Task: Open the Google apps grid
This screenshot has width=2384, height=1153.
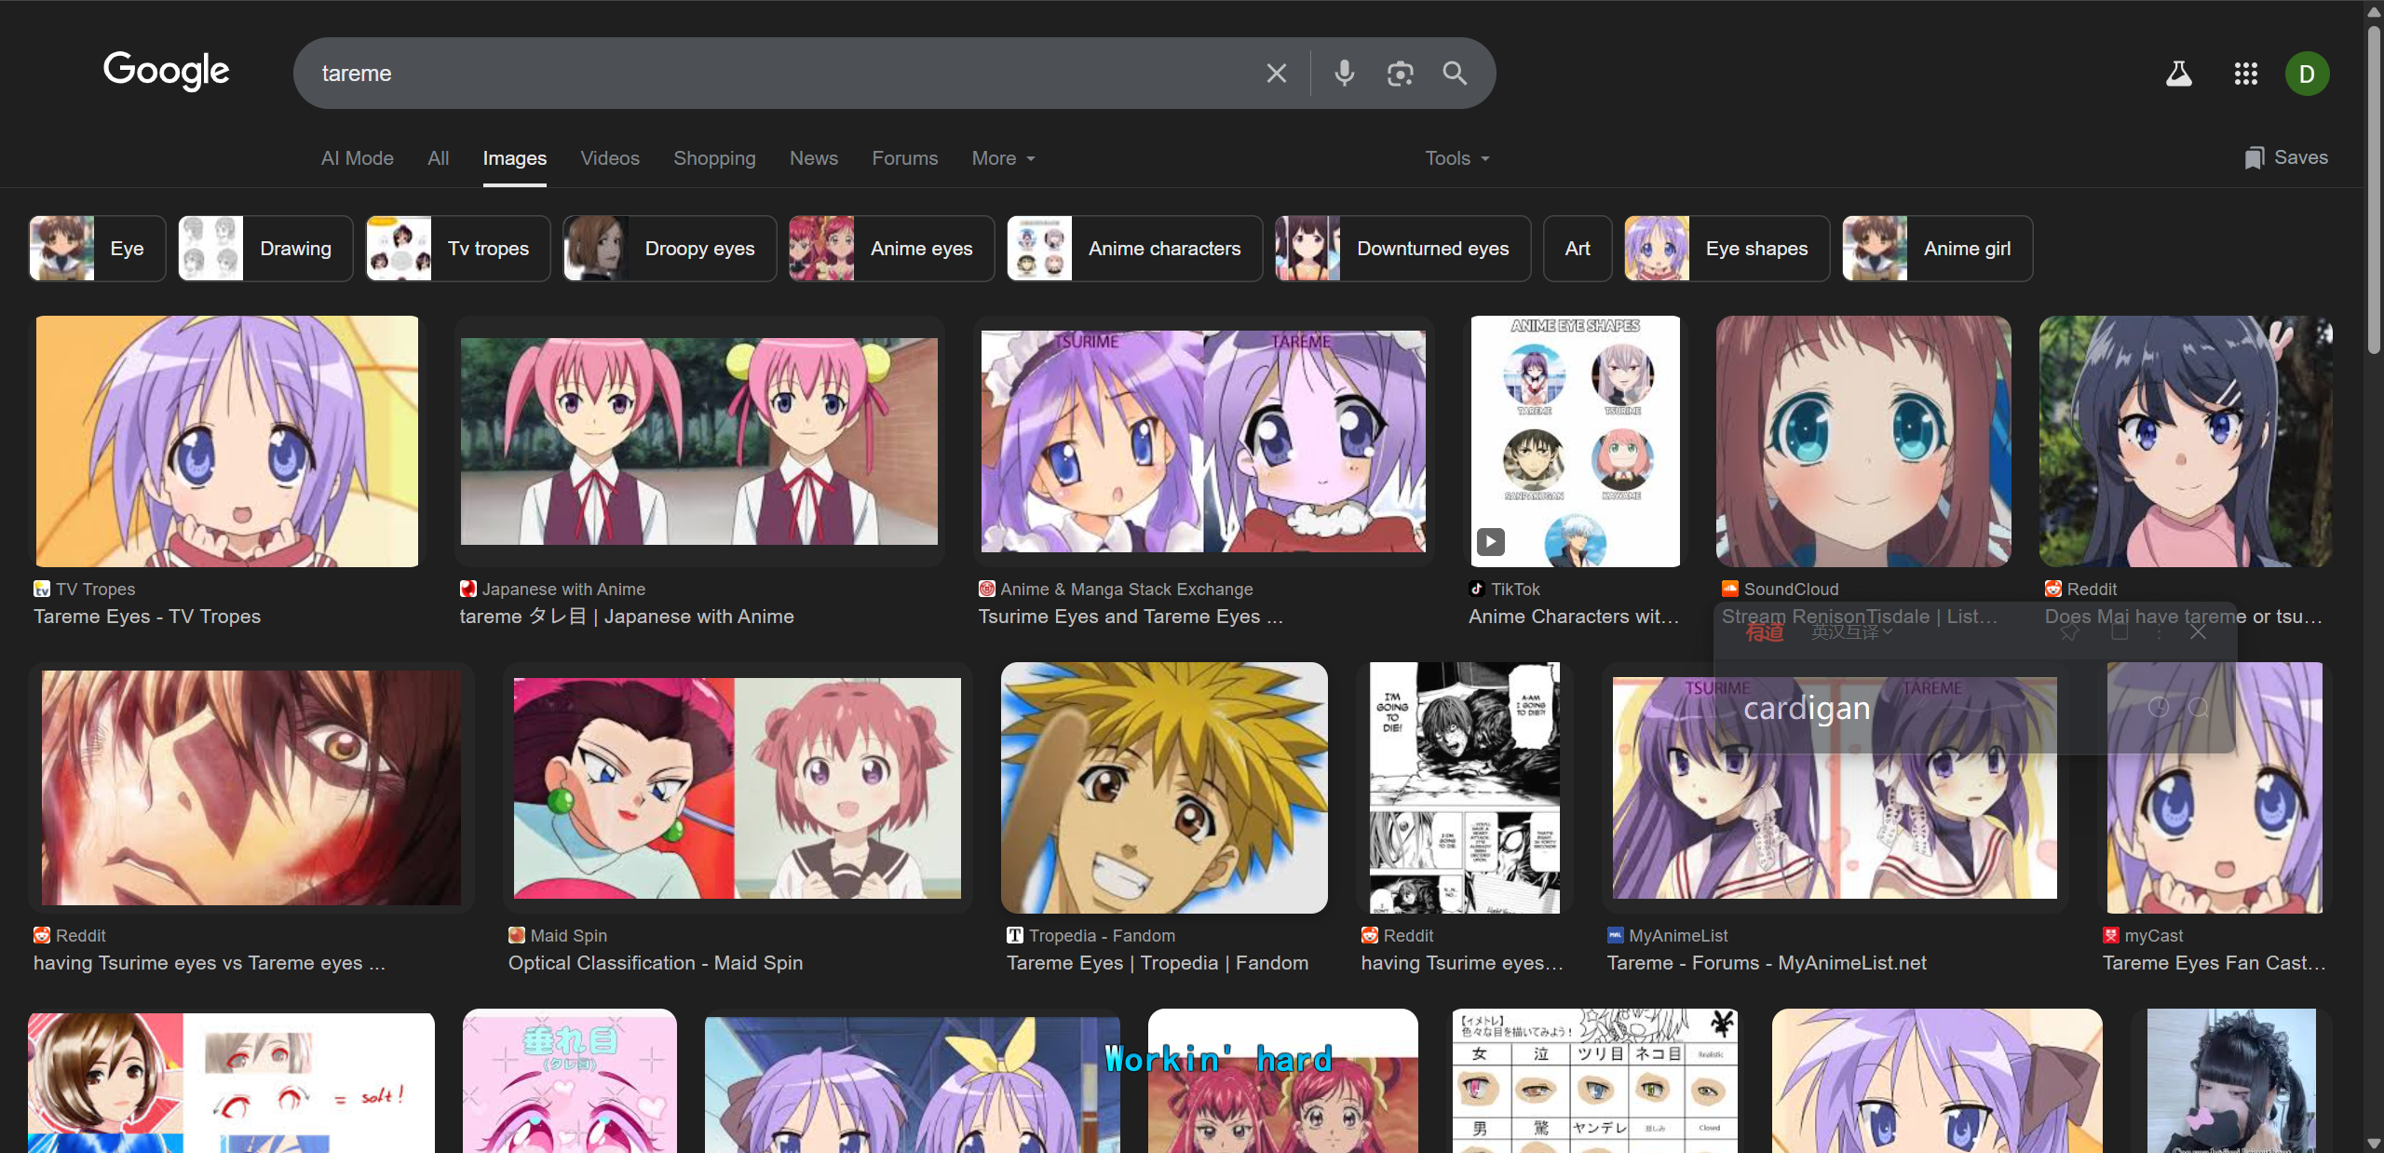Action: point(2245,74)
